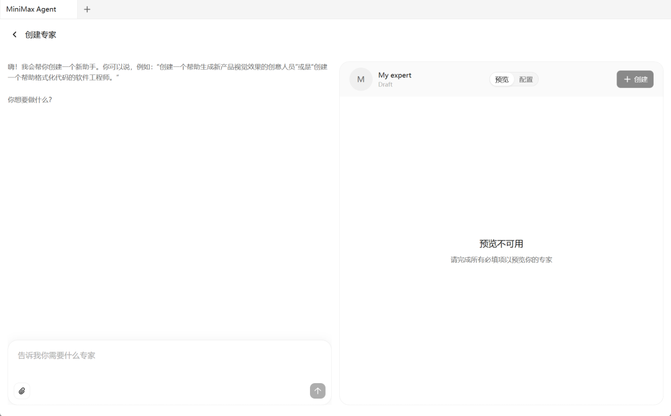Click the 创建专家 page title
The width and height of the screenshot is (671, 416).
(x=40, y=34)
